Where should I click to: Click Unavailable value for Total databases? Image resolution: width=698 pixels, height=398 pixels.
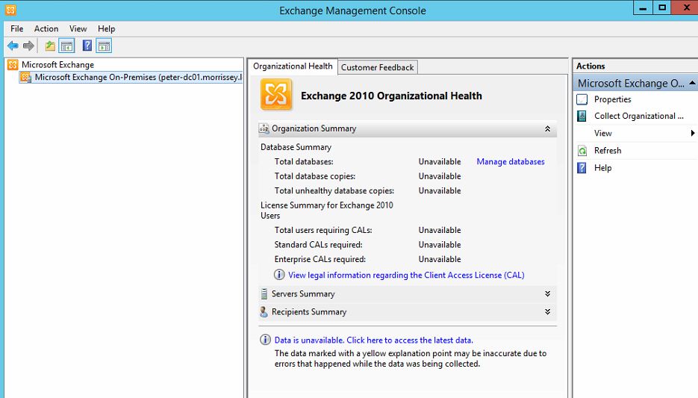click(440, 161)
